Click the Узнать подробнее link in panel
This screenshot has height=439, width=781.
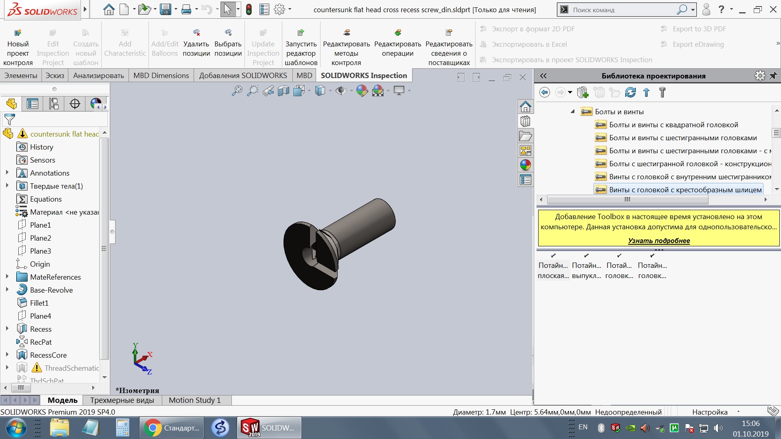(x=659, y=241)
